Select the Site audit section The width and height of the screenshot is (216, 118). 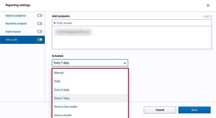click(x=12, y=40)
